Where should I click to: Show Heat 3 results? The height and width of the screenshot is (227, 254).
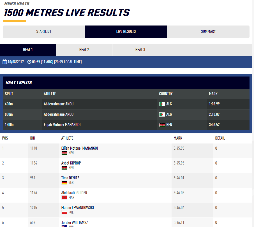(140, 50)
